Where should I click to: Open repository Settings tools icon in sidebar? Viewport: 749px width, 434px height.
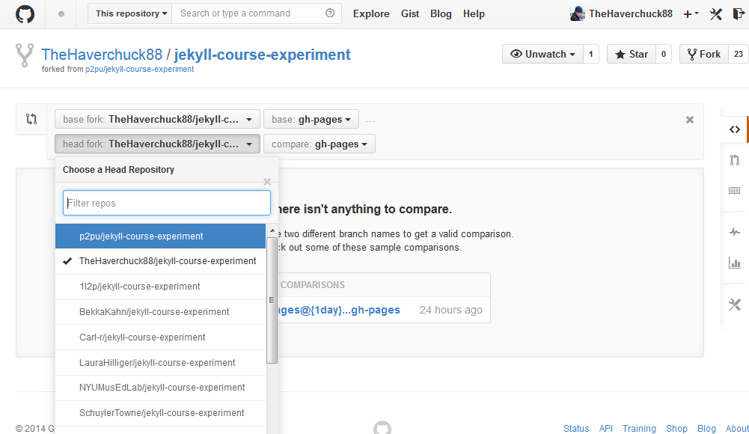click(735, 305)
